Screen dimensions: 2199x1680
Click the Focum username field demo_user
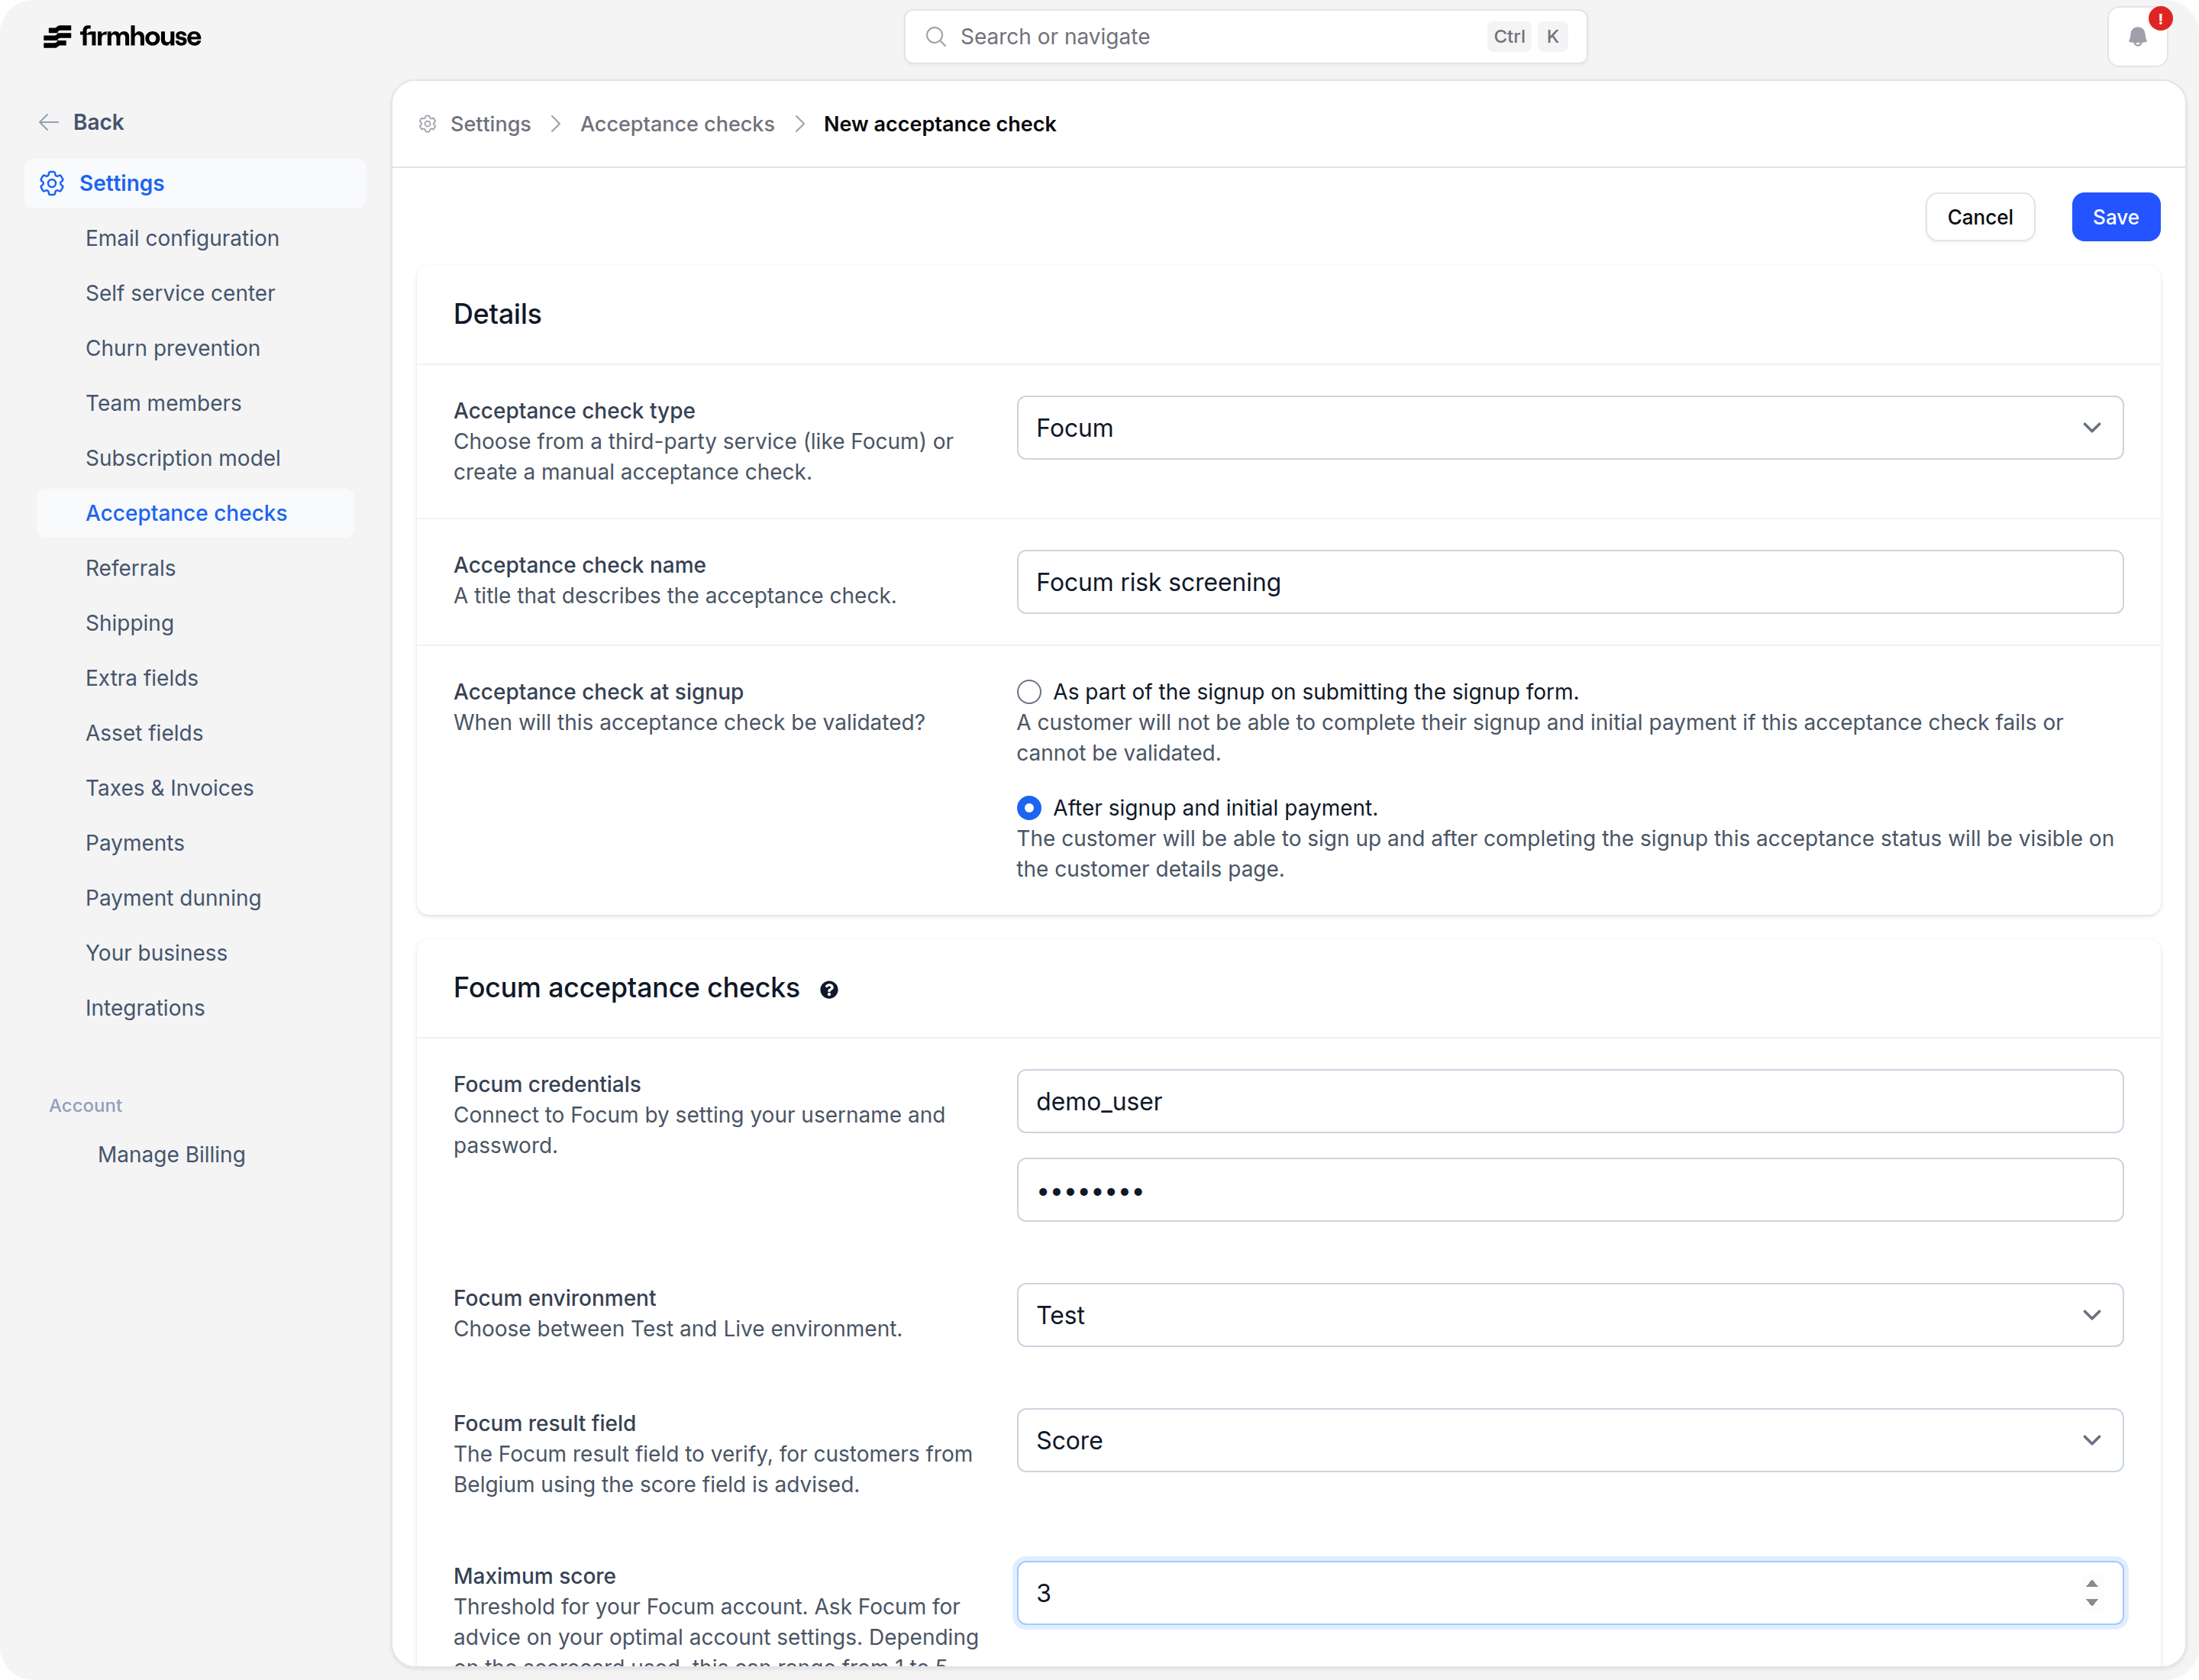click(1570, 1101)
